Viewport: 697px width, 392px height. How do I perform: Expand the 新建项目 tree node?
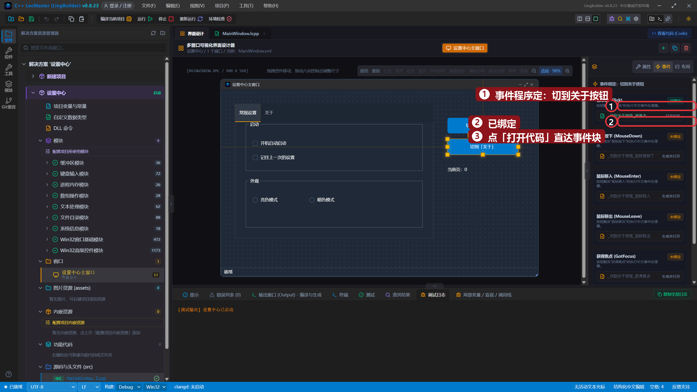pos(33,76)
